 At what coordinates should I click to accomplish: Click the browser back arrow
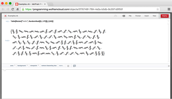pos(3,9)
